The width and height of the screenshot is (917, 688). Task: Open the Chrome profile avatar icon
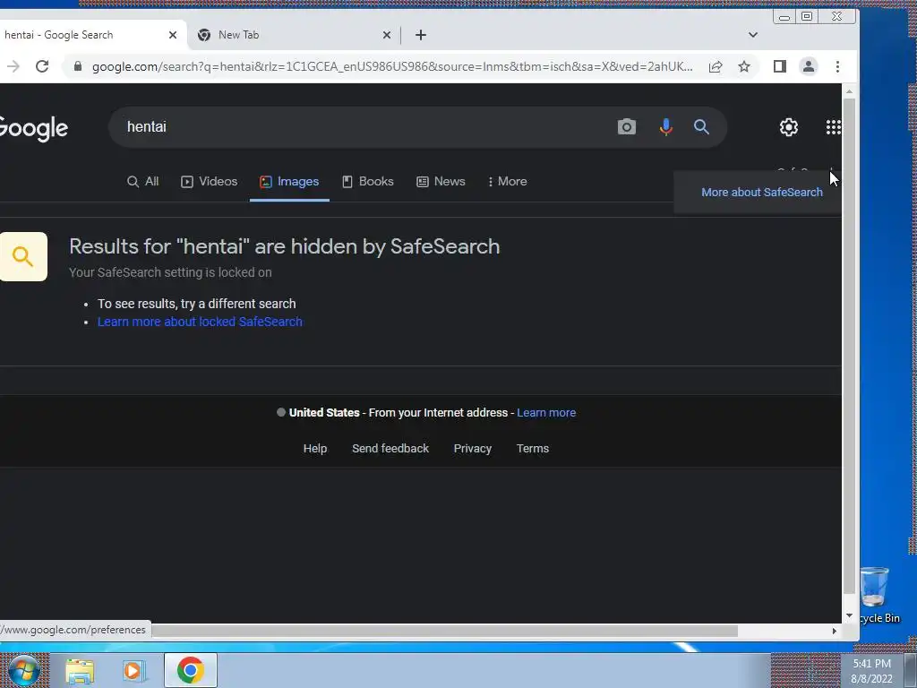coord(809,66)
